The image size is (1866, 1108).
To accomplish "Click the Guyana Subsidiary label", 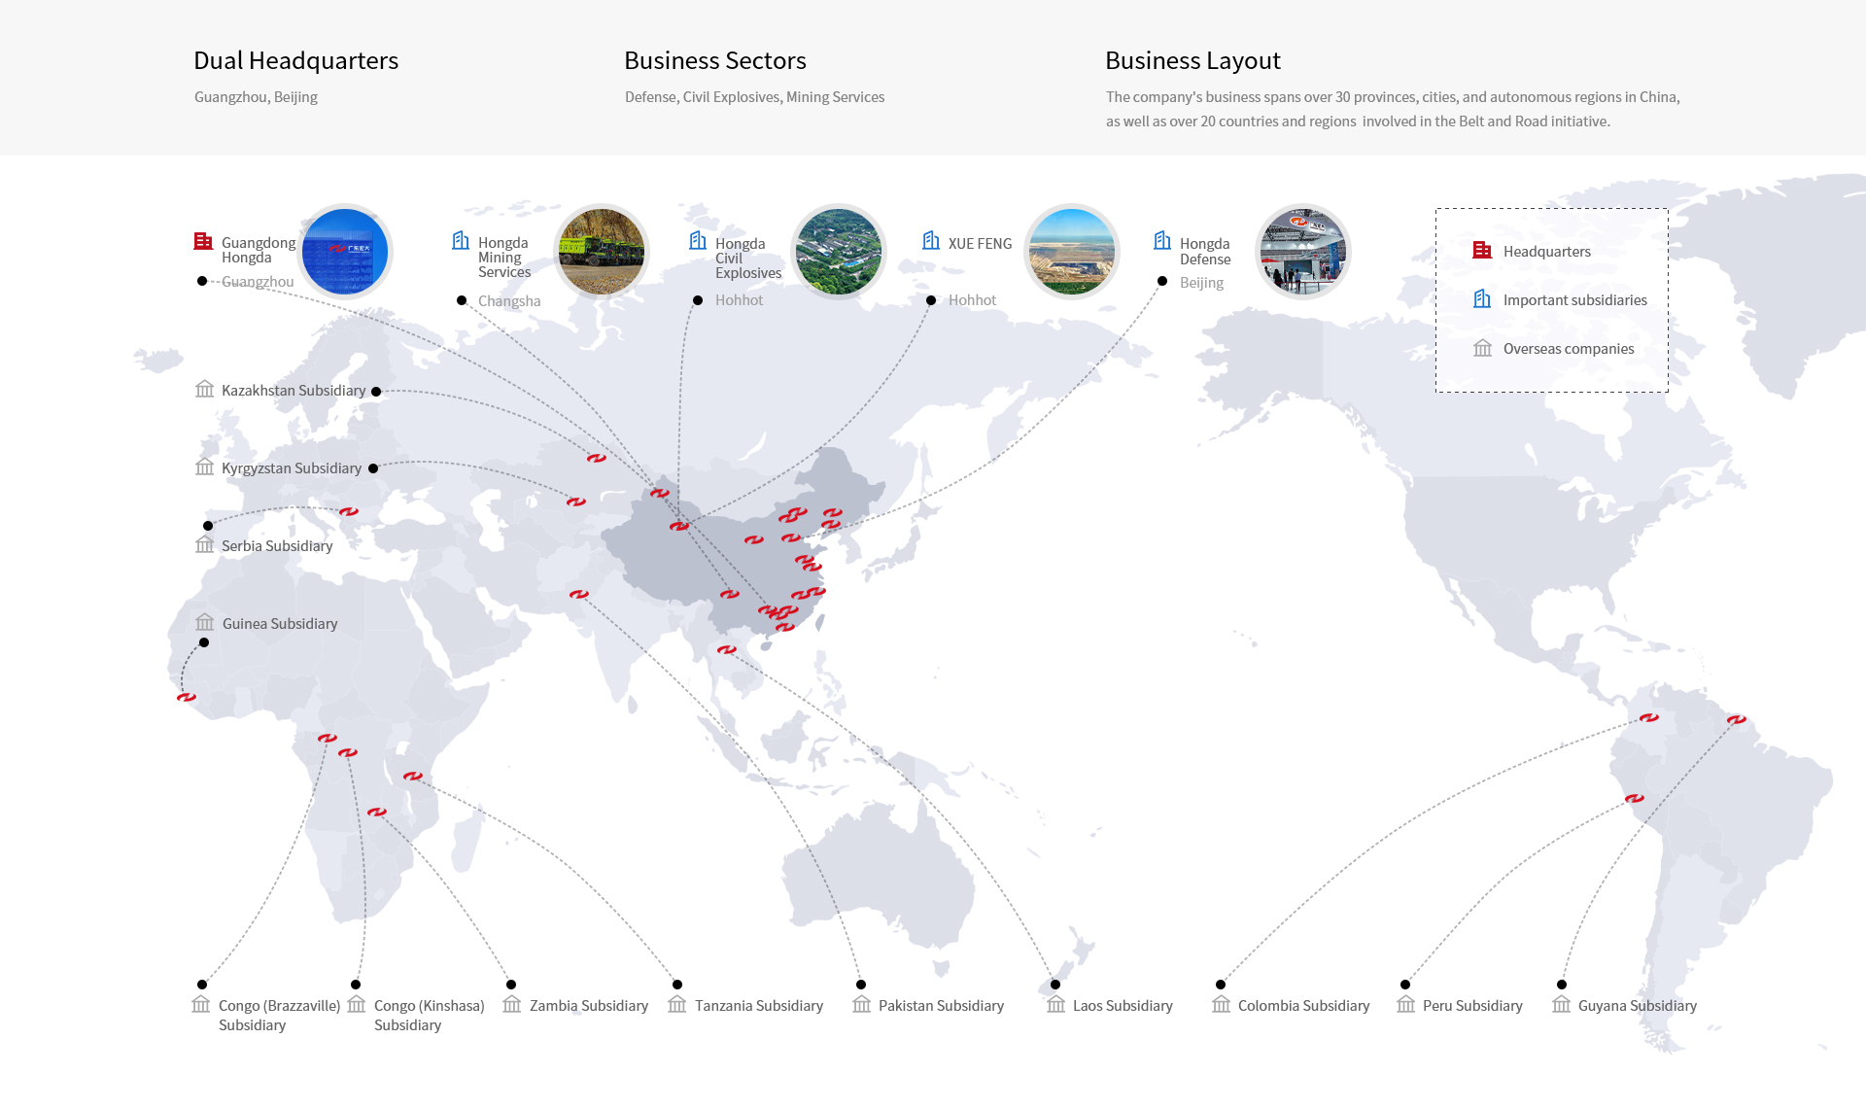I will [x=1637, y=1006].
